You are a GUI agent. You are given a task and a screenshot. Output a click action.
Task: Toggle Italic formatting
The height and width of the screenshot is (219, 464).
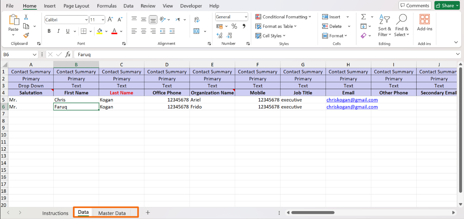[58, 31]
